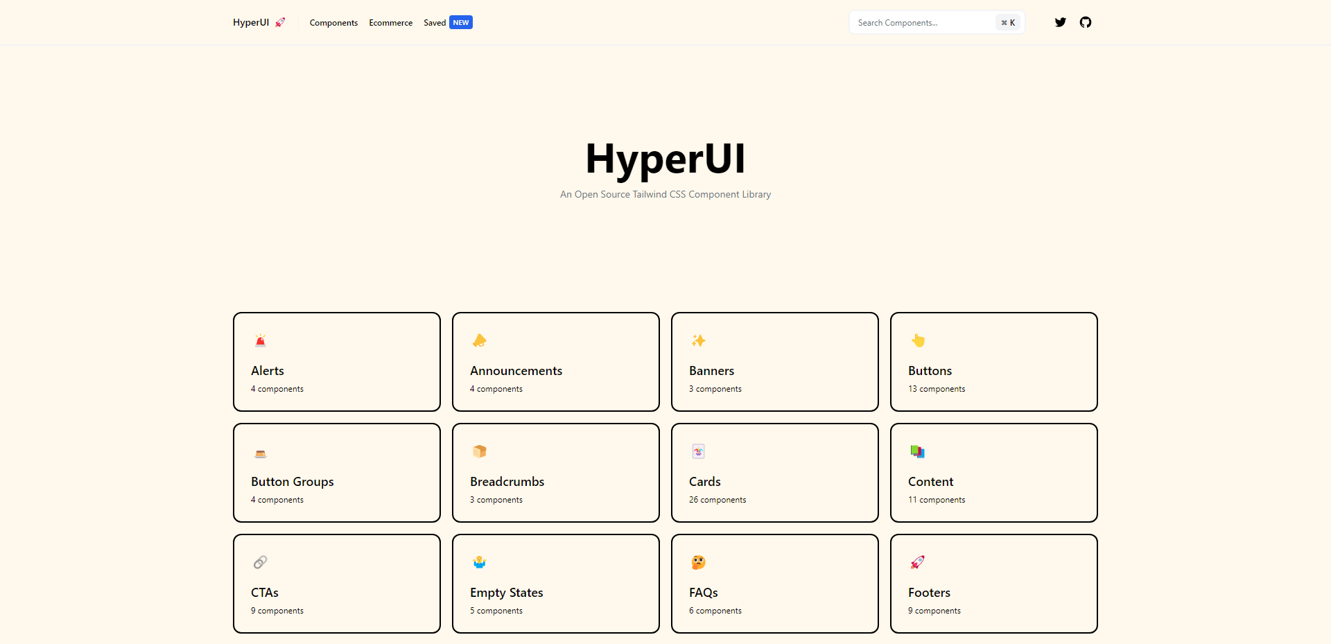Open the Breadcrumbs category title
Screen dimensions: 1331x644
tap(507, 482)
